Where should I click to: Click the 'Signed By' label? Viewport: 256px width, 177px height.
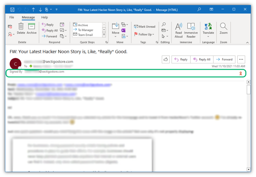tap(16, 72)
